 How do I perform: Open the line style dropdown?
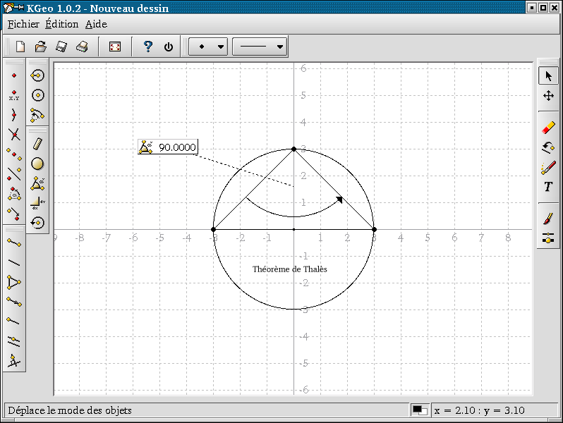point(260,47)
